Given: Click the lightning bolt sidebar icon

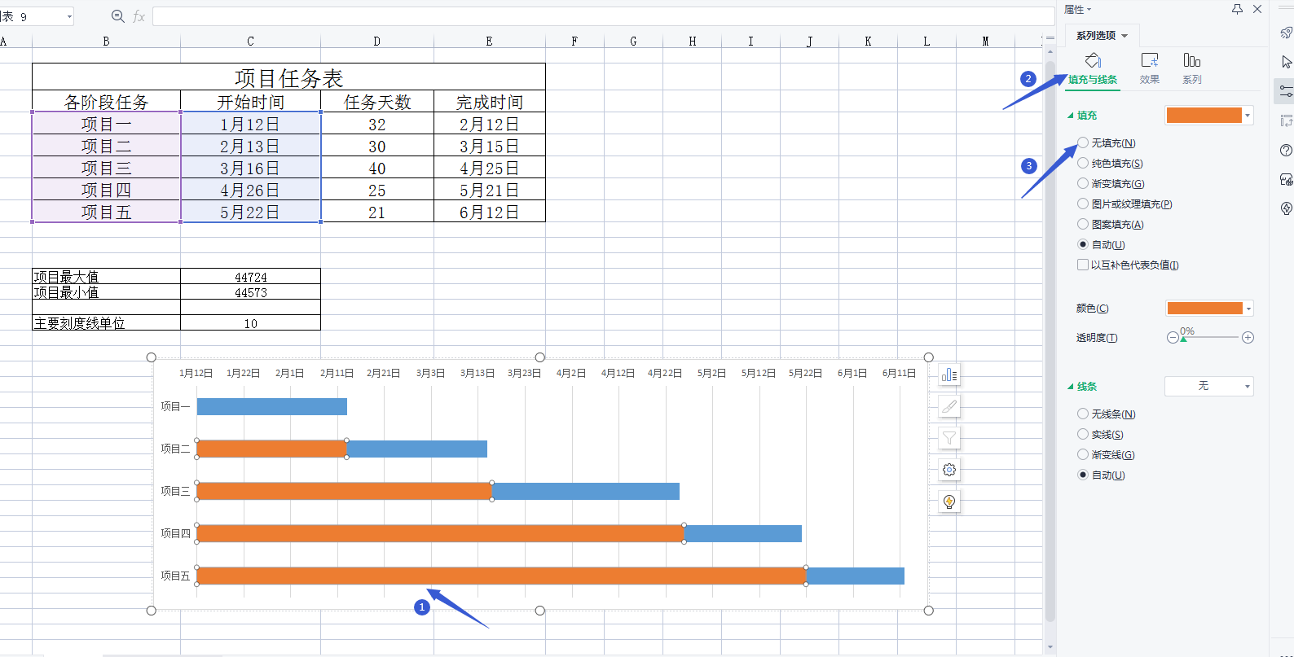Looking at the screenshot, I should (1286, 208).
